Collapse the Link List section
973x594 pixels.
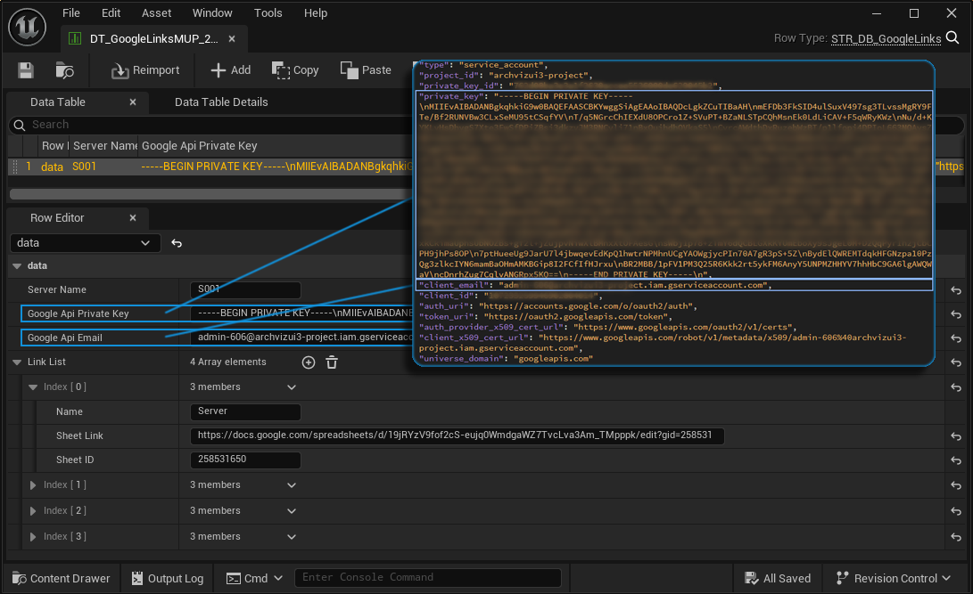point(18,362)
